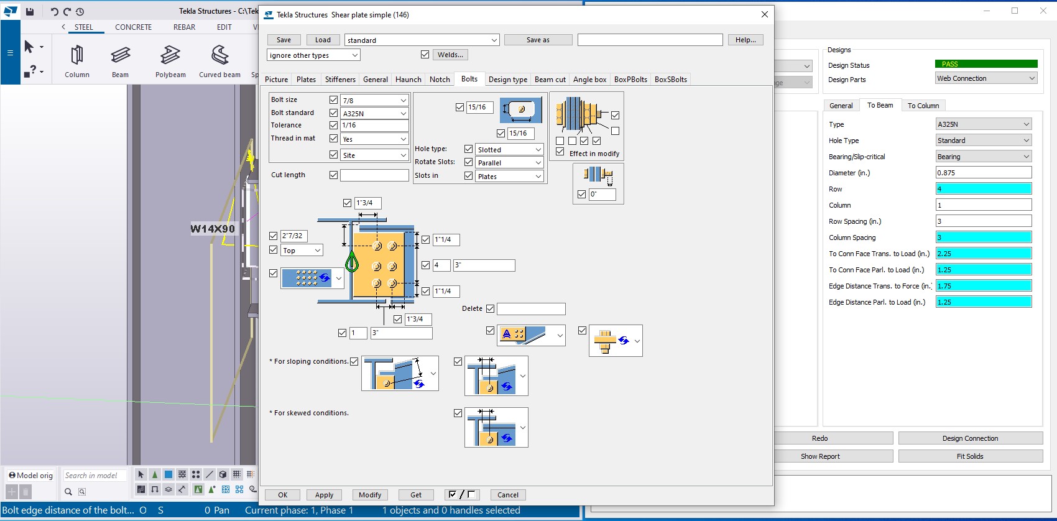Screen dimensions: 1057x521
Task: Toggle the four-dots select points switch
Action: coord(196,474)
